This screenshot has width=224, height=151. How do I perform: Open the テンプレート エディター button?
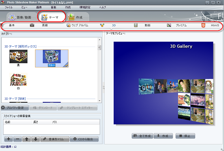[77, 108]
